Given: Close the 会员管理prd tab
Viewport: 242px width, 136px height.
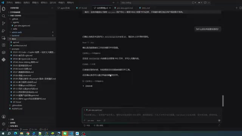Looking at the screenshot, I should click(110, 8).
